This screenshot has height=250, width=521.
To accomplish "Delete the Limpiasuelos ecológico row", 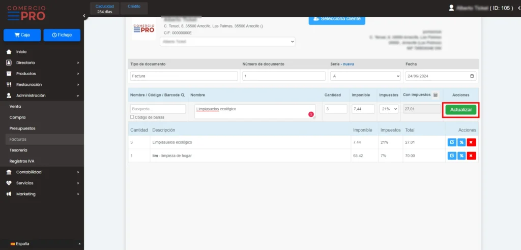I will (x=471, y=142).
